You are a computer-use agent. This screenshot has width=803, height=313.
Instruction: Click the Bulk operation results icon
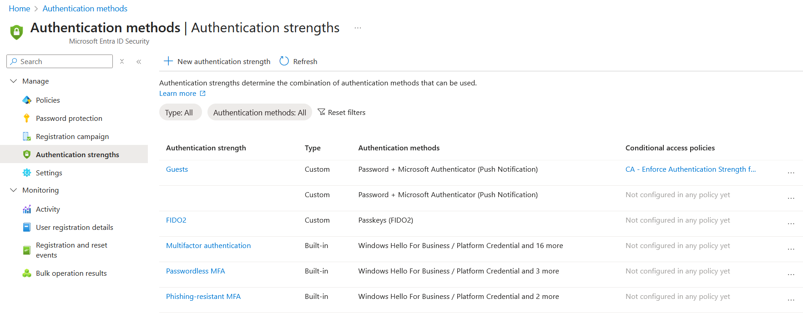[27, 273]
